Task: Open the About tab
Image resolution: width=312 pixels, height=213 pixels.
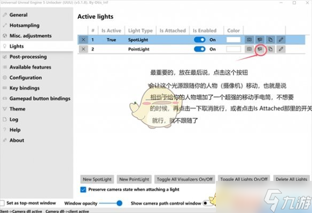Action: coord(37,140)
